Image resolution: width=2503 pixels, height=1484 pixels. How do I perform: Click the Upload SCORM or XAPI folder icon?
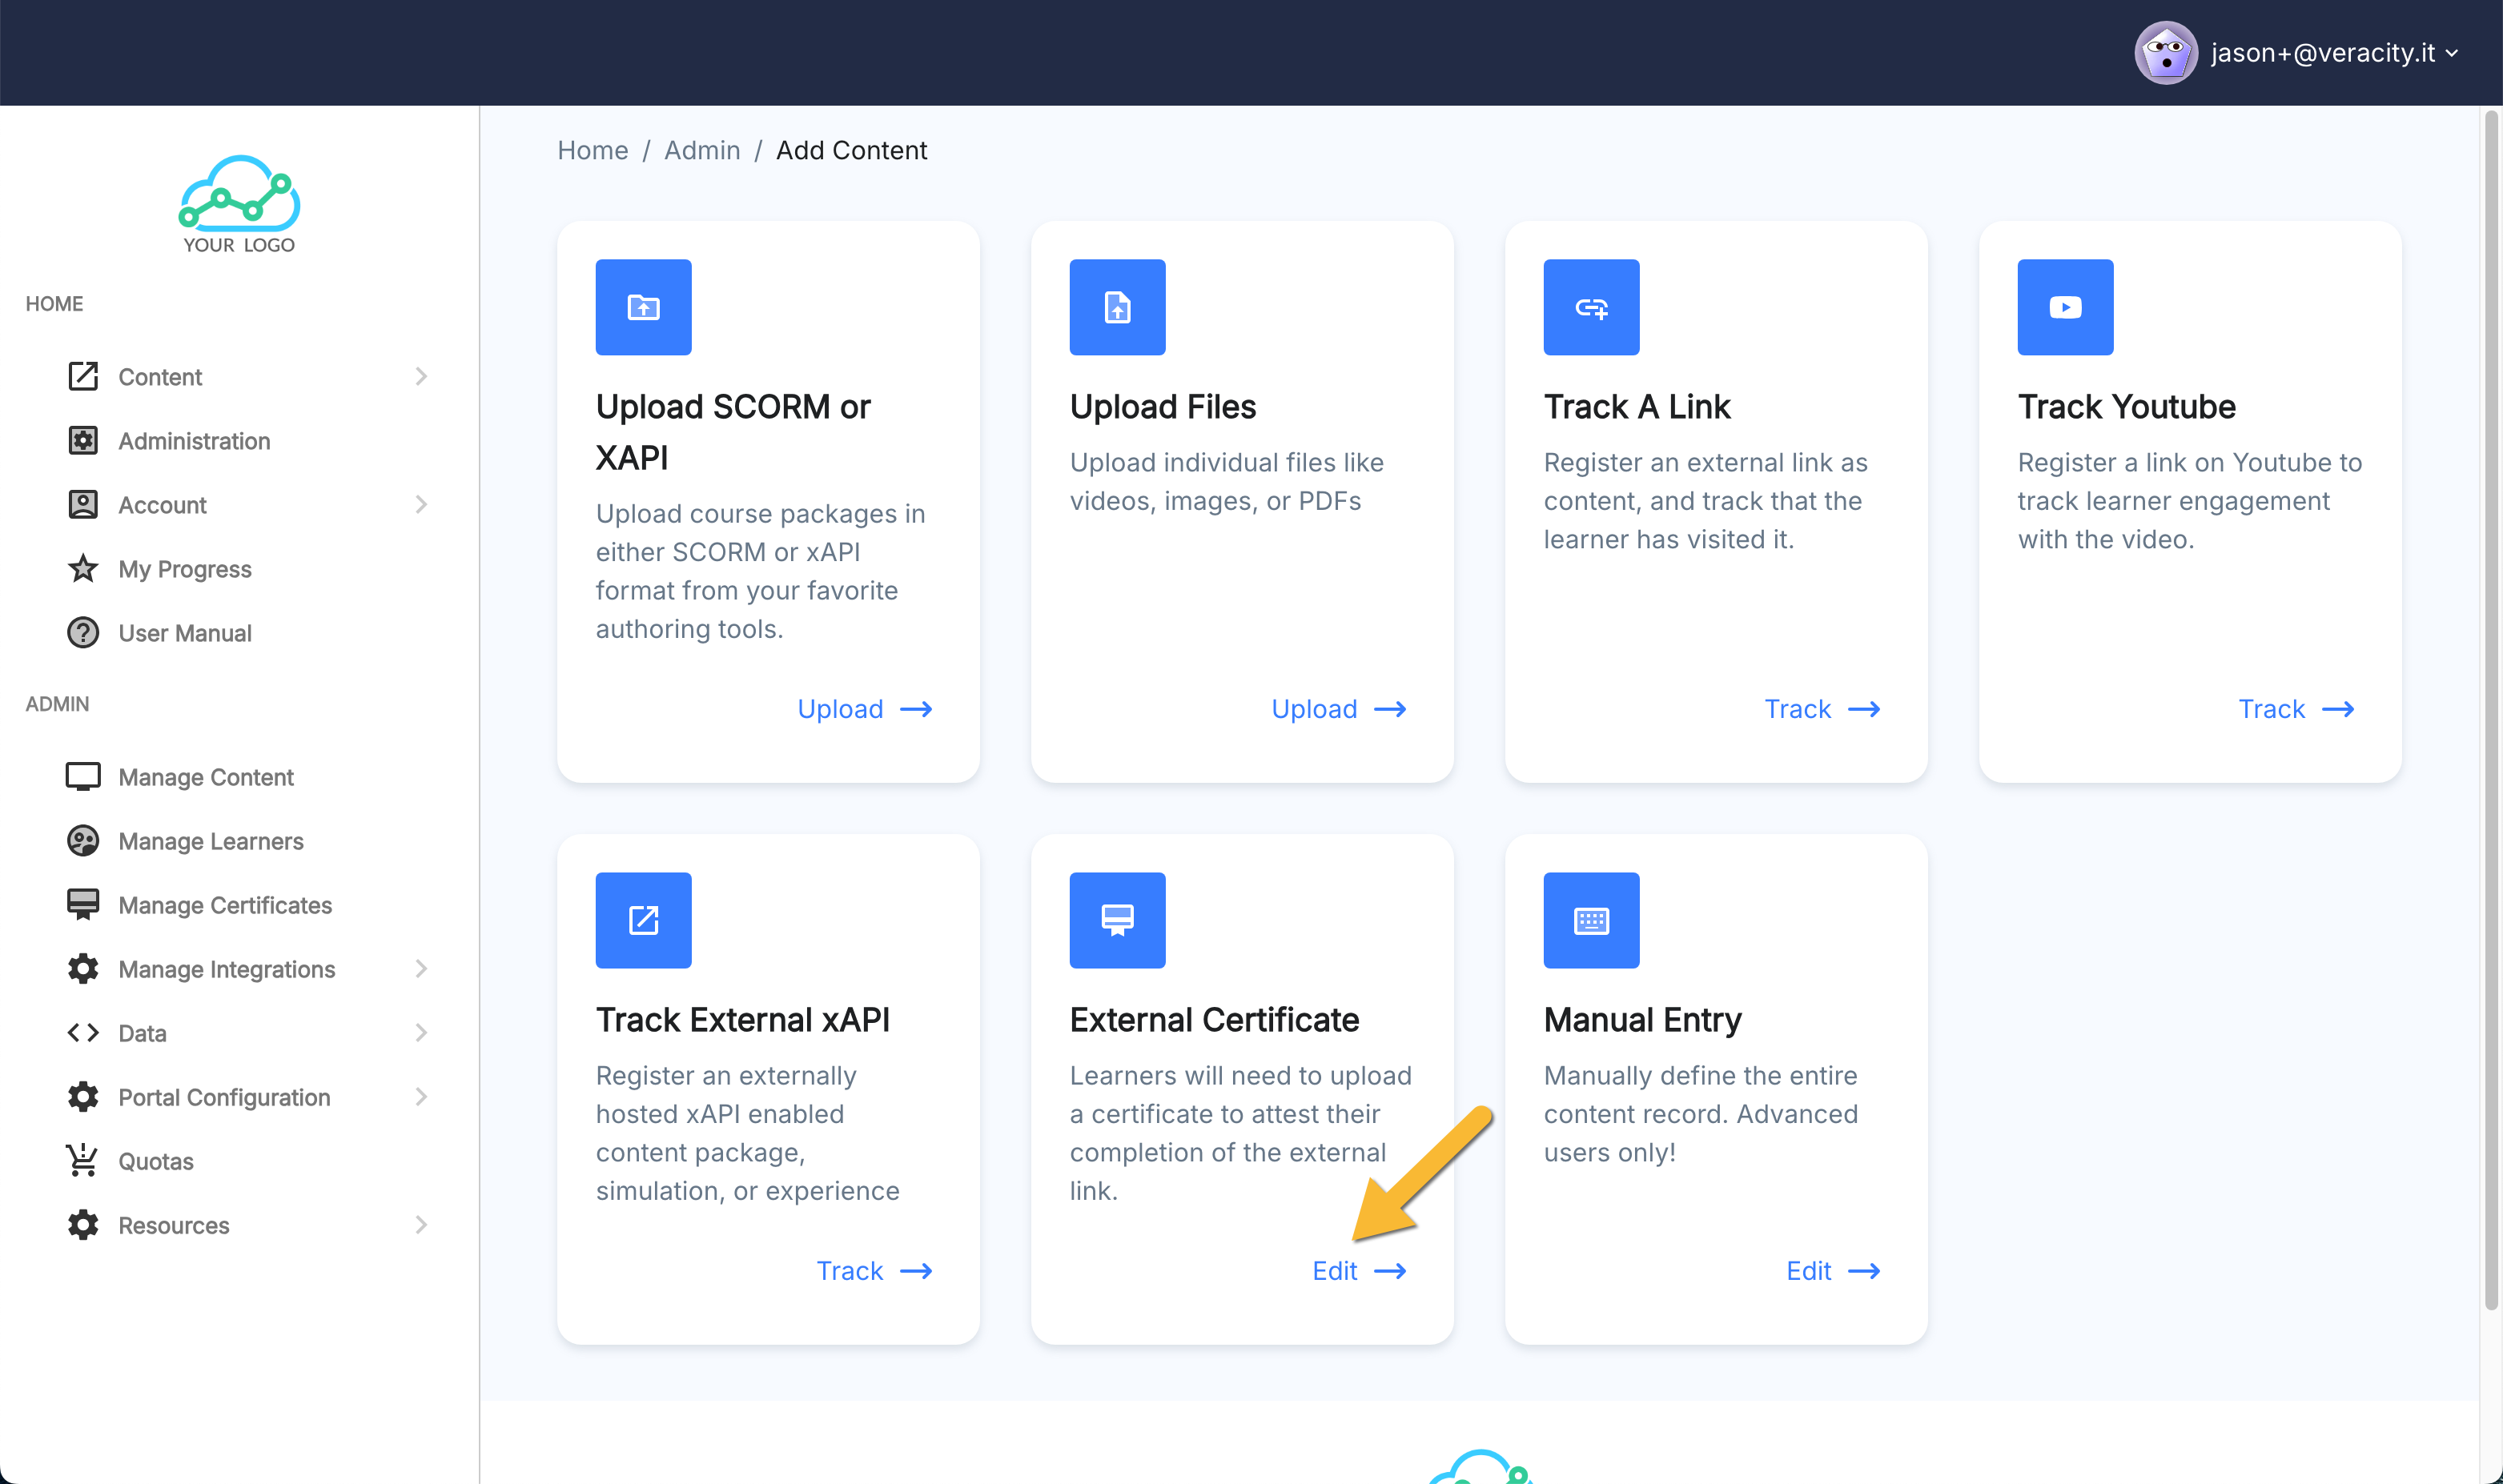[x=643, y=307]
